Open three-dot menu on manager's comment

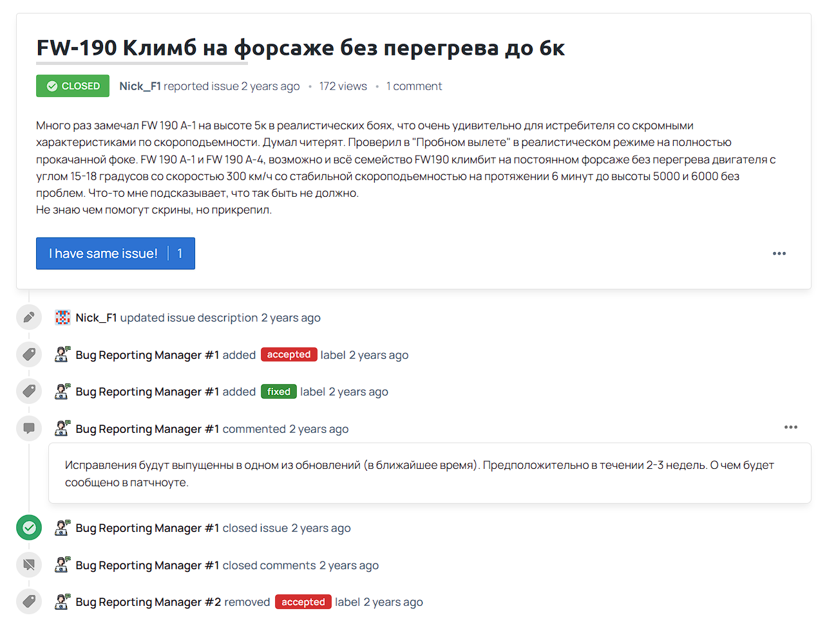pyautogui.click(x=791, y=427)
